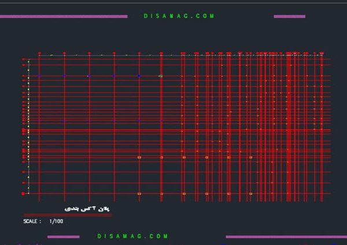Select the long purple bar at top-left
The image size is (347, 245).
click(64, 16)
